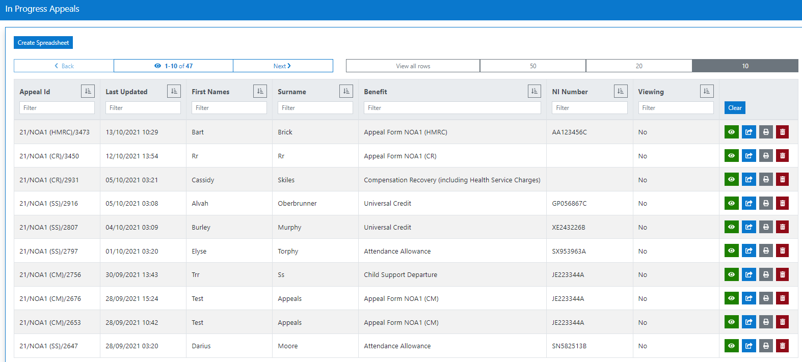The width and height of the screenshot is (802, 362).
Task: Print appeal 21/NOA1 (CR)/3450
Action: pos(766,156)
